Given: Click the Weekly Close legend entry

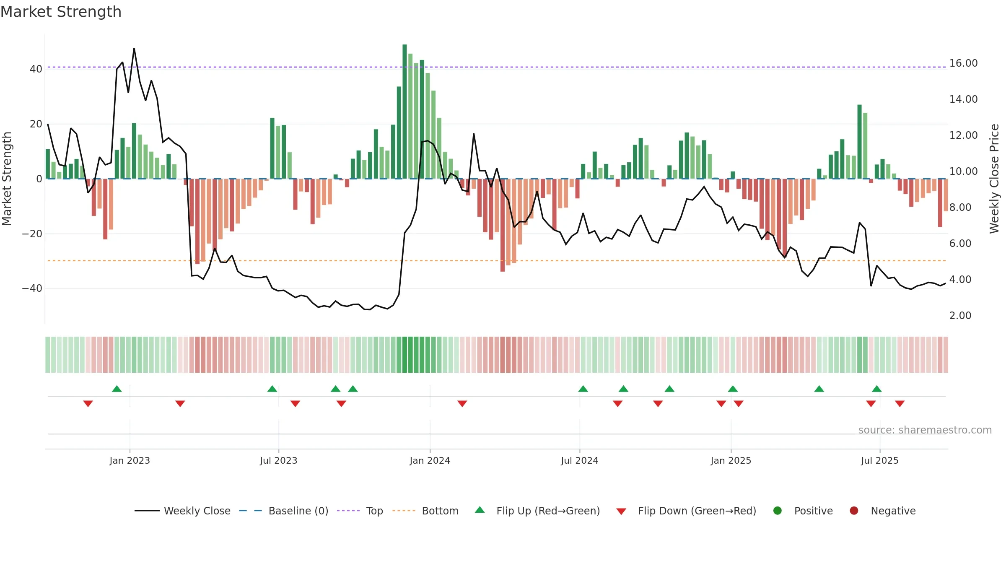Looking at the screenshot, I should point(183,511).
